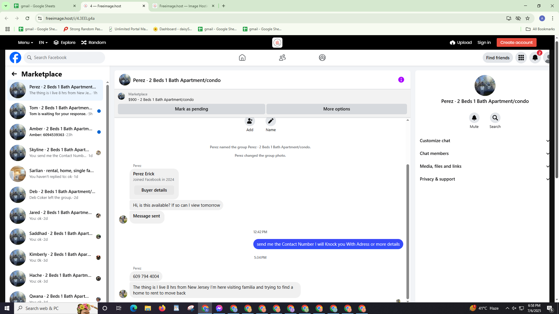Go back using the Marketplace arrow
This screenshot has width=559, height=314.
(x=14, y=74)
